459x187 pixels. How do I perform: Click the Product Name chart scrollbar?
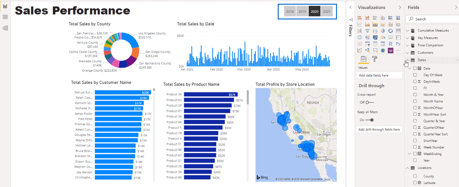tap(248, 97)
